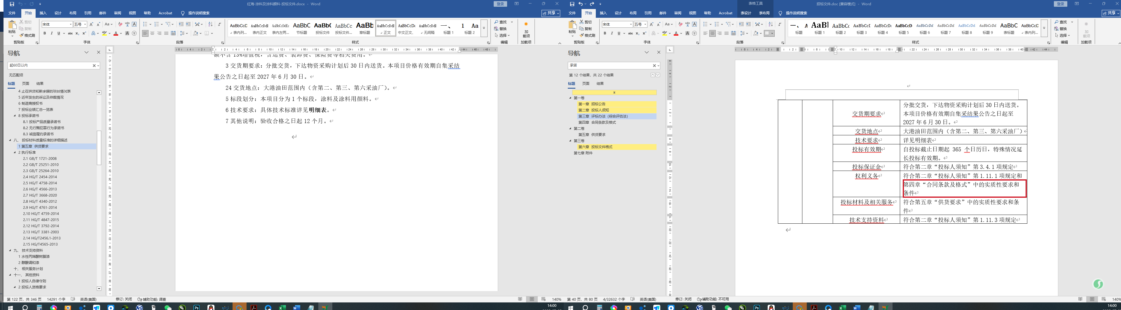
Task: Select 2.1 GB/T 1721-2008 in left navigation
Action: 40,159
